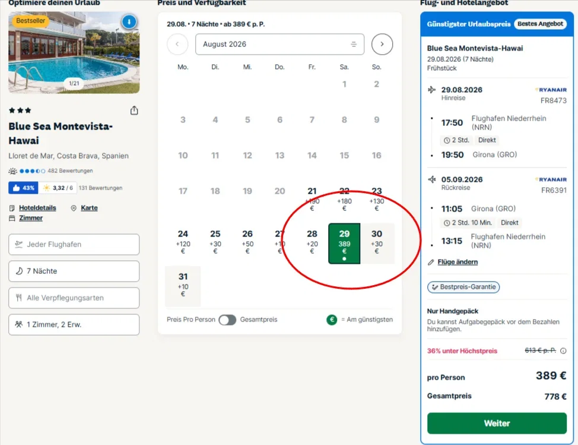Open the hotel pool photo gallery
This screenshot has height=445, width=578.
tap(74, 52)
